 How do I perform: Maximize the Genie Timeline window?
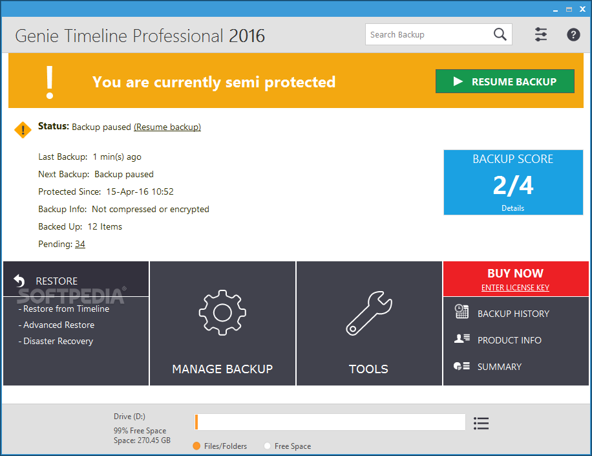[569, 10]
